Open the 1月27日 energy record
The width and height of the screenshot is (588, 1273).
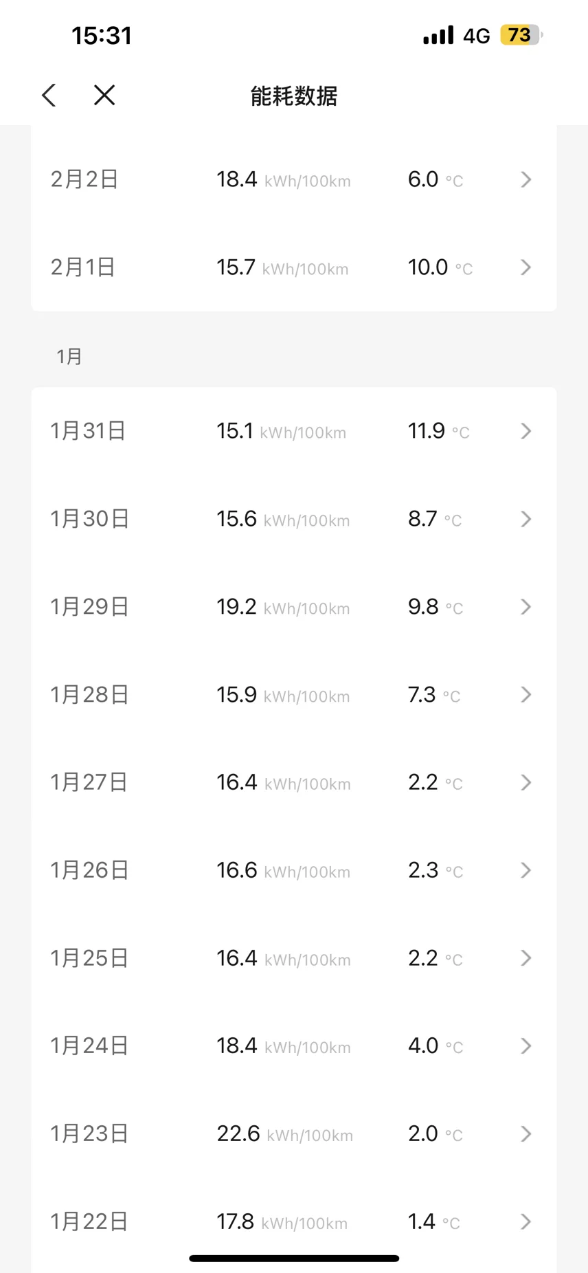click(x=294, y=782)
